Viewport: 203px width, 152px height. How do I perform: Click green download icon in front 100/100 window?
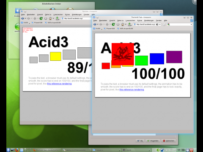coord(129,24)
